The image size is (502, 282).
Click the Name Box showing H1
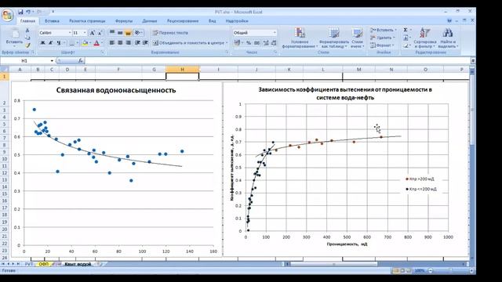[x=24, y=61]
